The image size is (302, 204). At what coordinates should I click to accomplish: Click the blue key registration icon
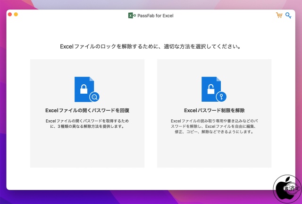288,16
